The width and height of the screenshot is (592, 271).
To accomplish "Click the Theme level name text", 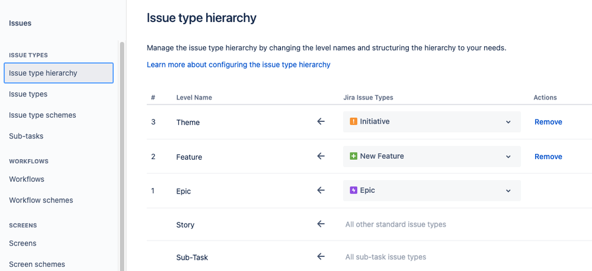I will 188,122.
